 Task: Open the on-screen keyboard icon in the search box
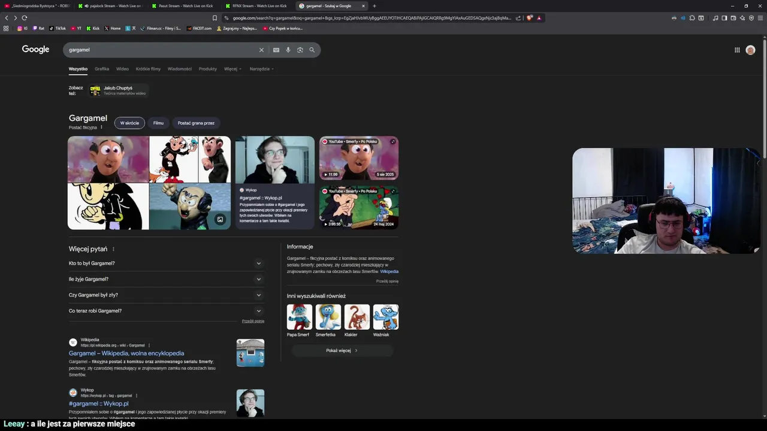pyautogui.click(x=276, y=50)
